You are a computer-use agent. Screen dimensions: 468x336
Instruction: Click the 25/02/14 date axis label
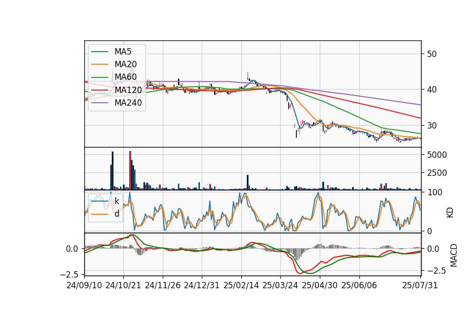point(241,285)
